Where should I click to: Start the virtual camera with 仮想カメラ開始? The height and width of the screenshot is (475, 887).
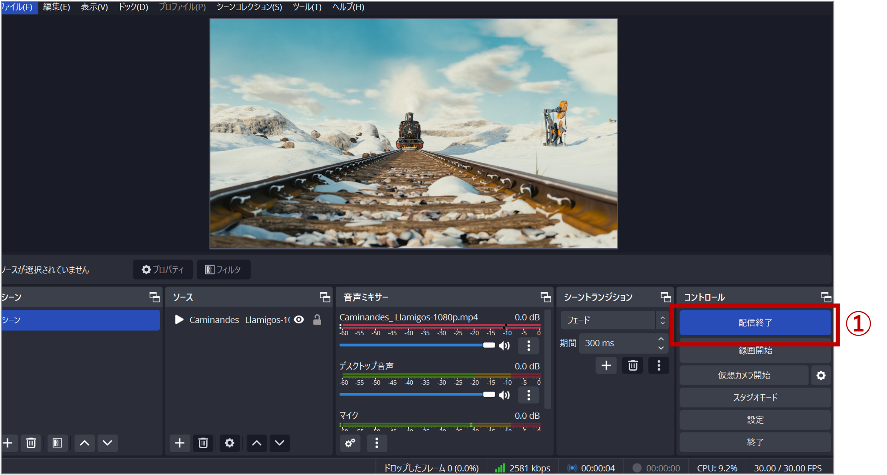pyautogui.click(x=744, y=375)
